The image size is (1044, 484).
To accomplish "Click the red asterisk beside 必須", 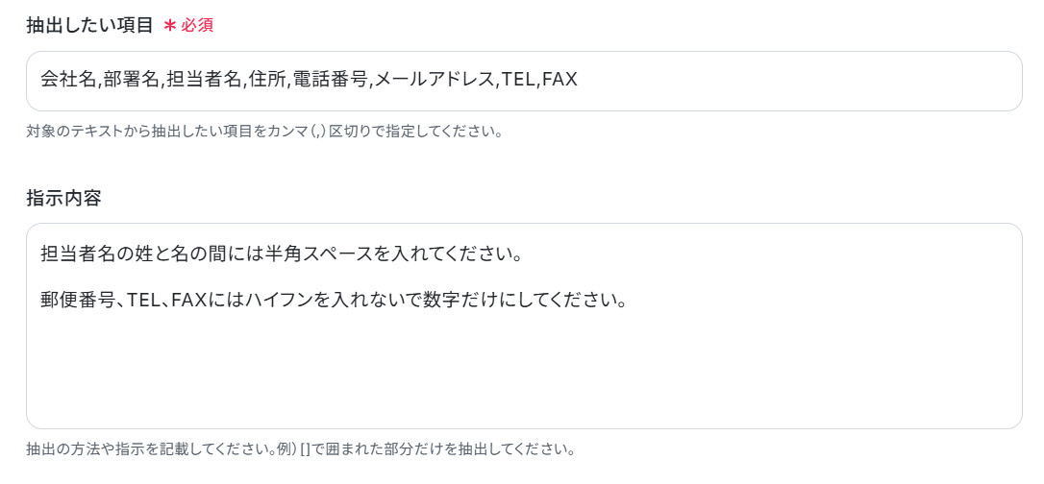I will (170, 27).
